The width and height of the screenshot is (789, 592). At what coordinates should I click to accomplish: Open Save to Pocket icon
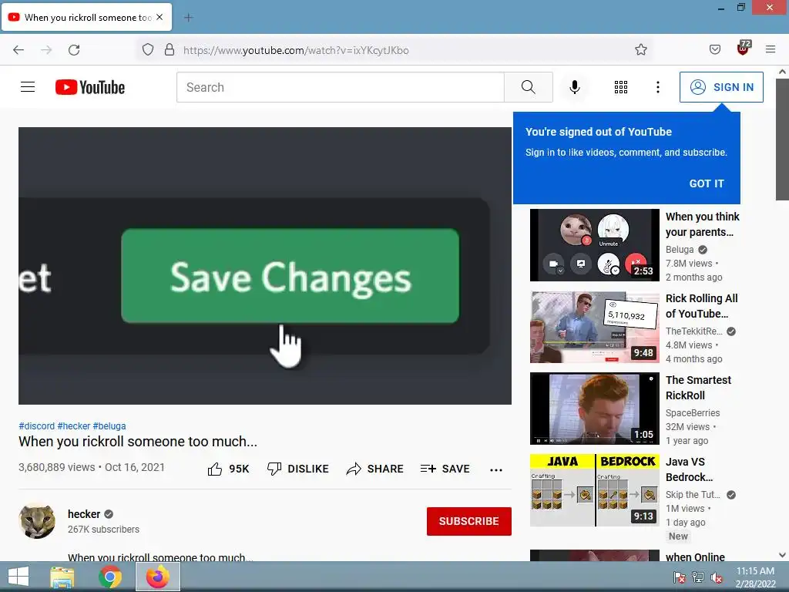[x=715, y=49]
